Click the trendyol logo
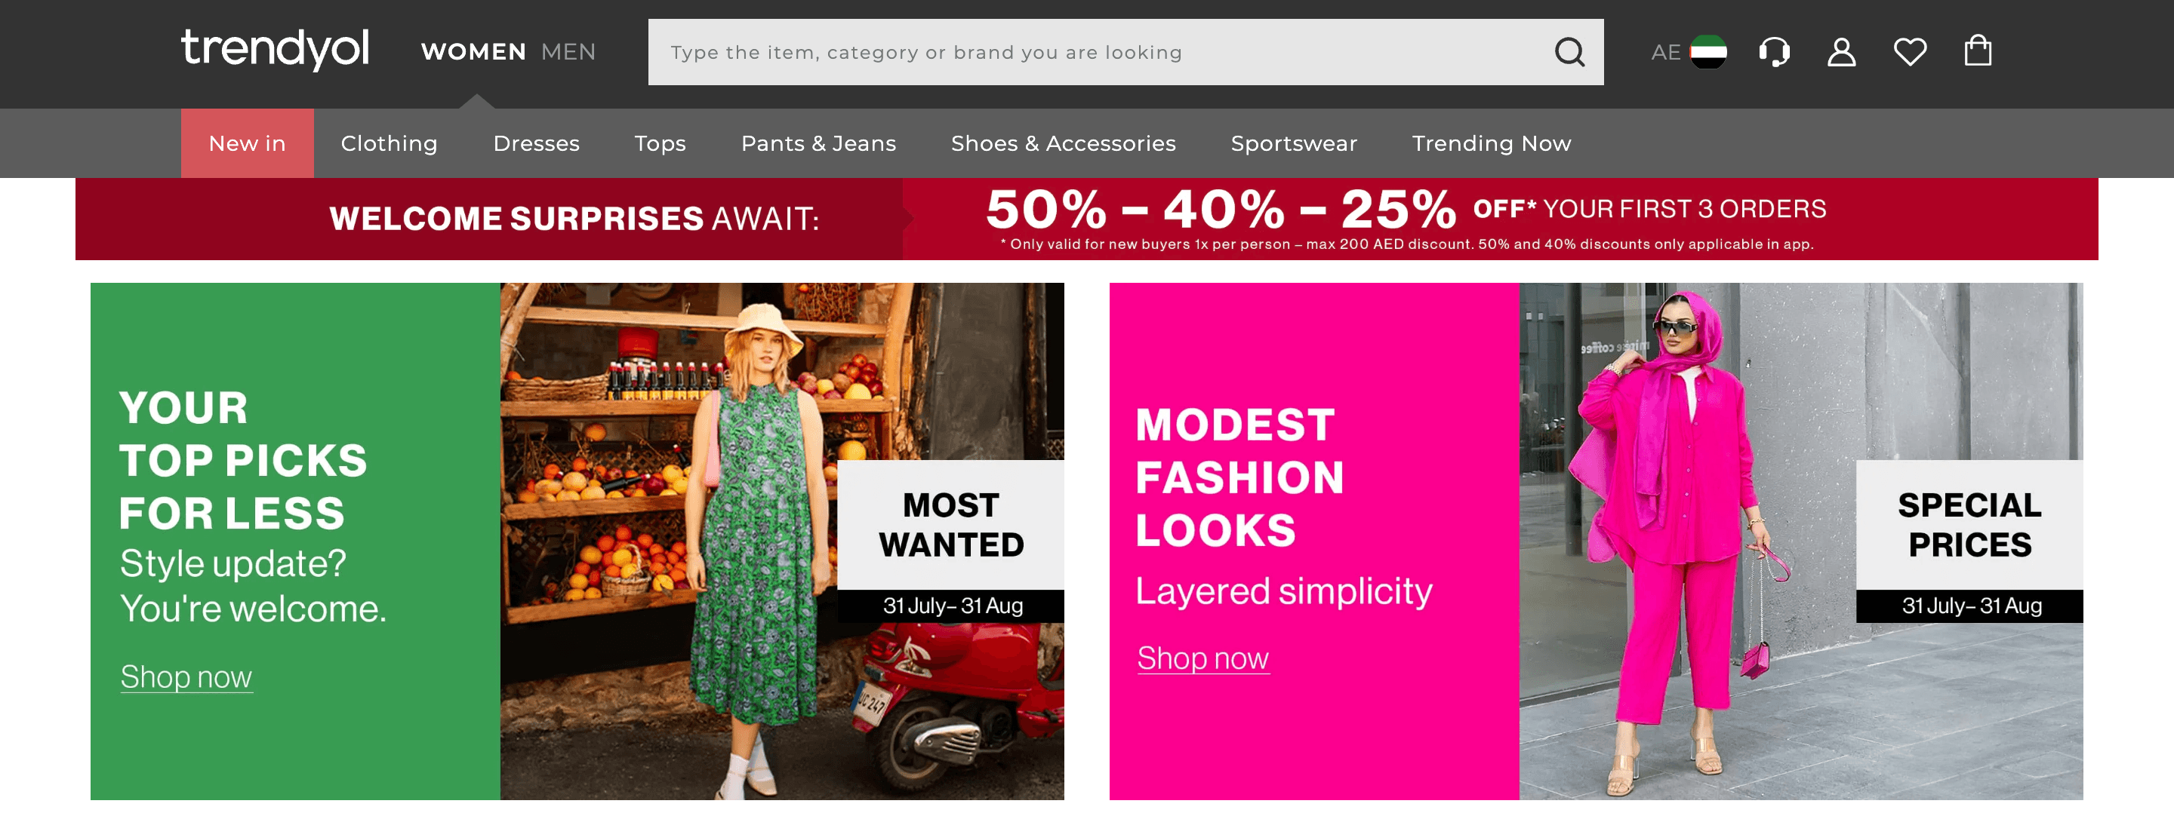 point(275,49)
